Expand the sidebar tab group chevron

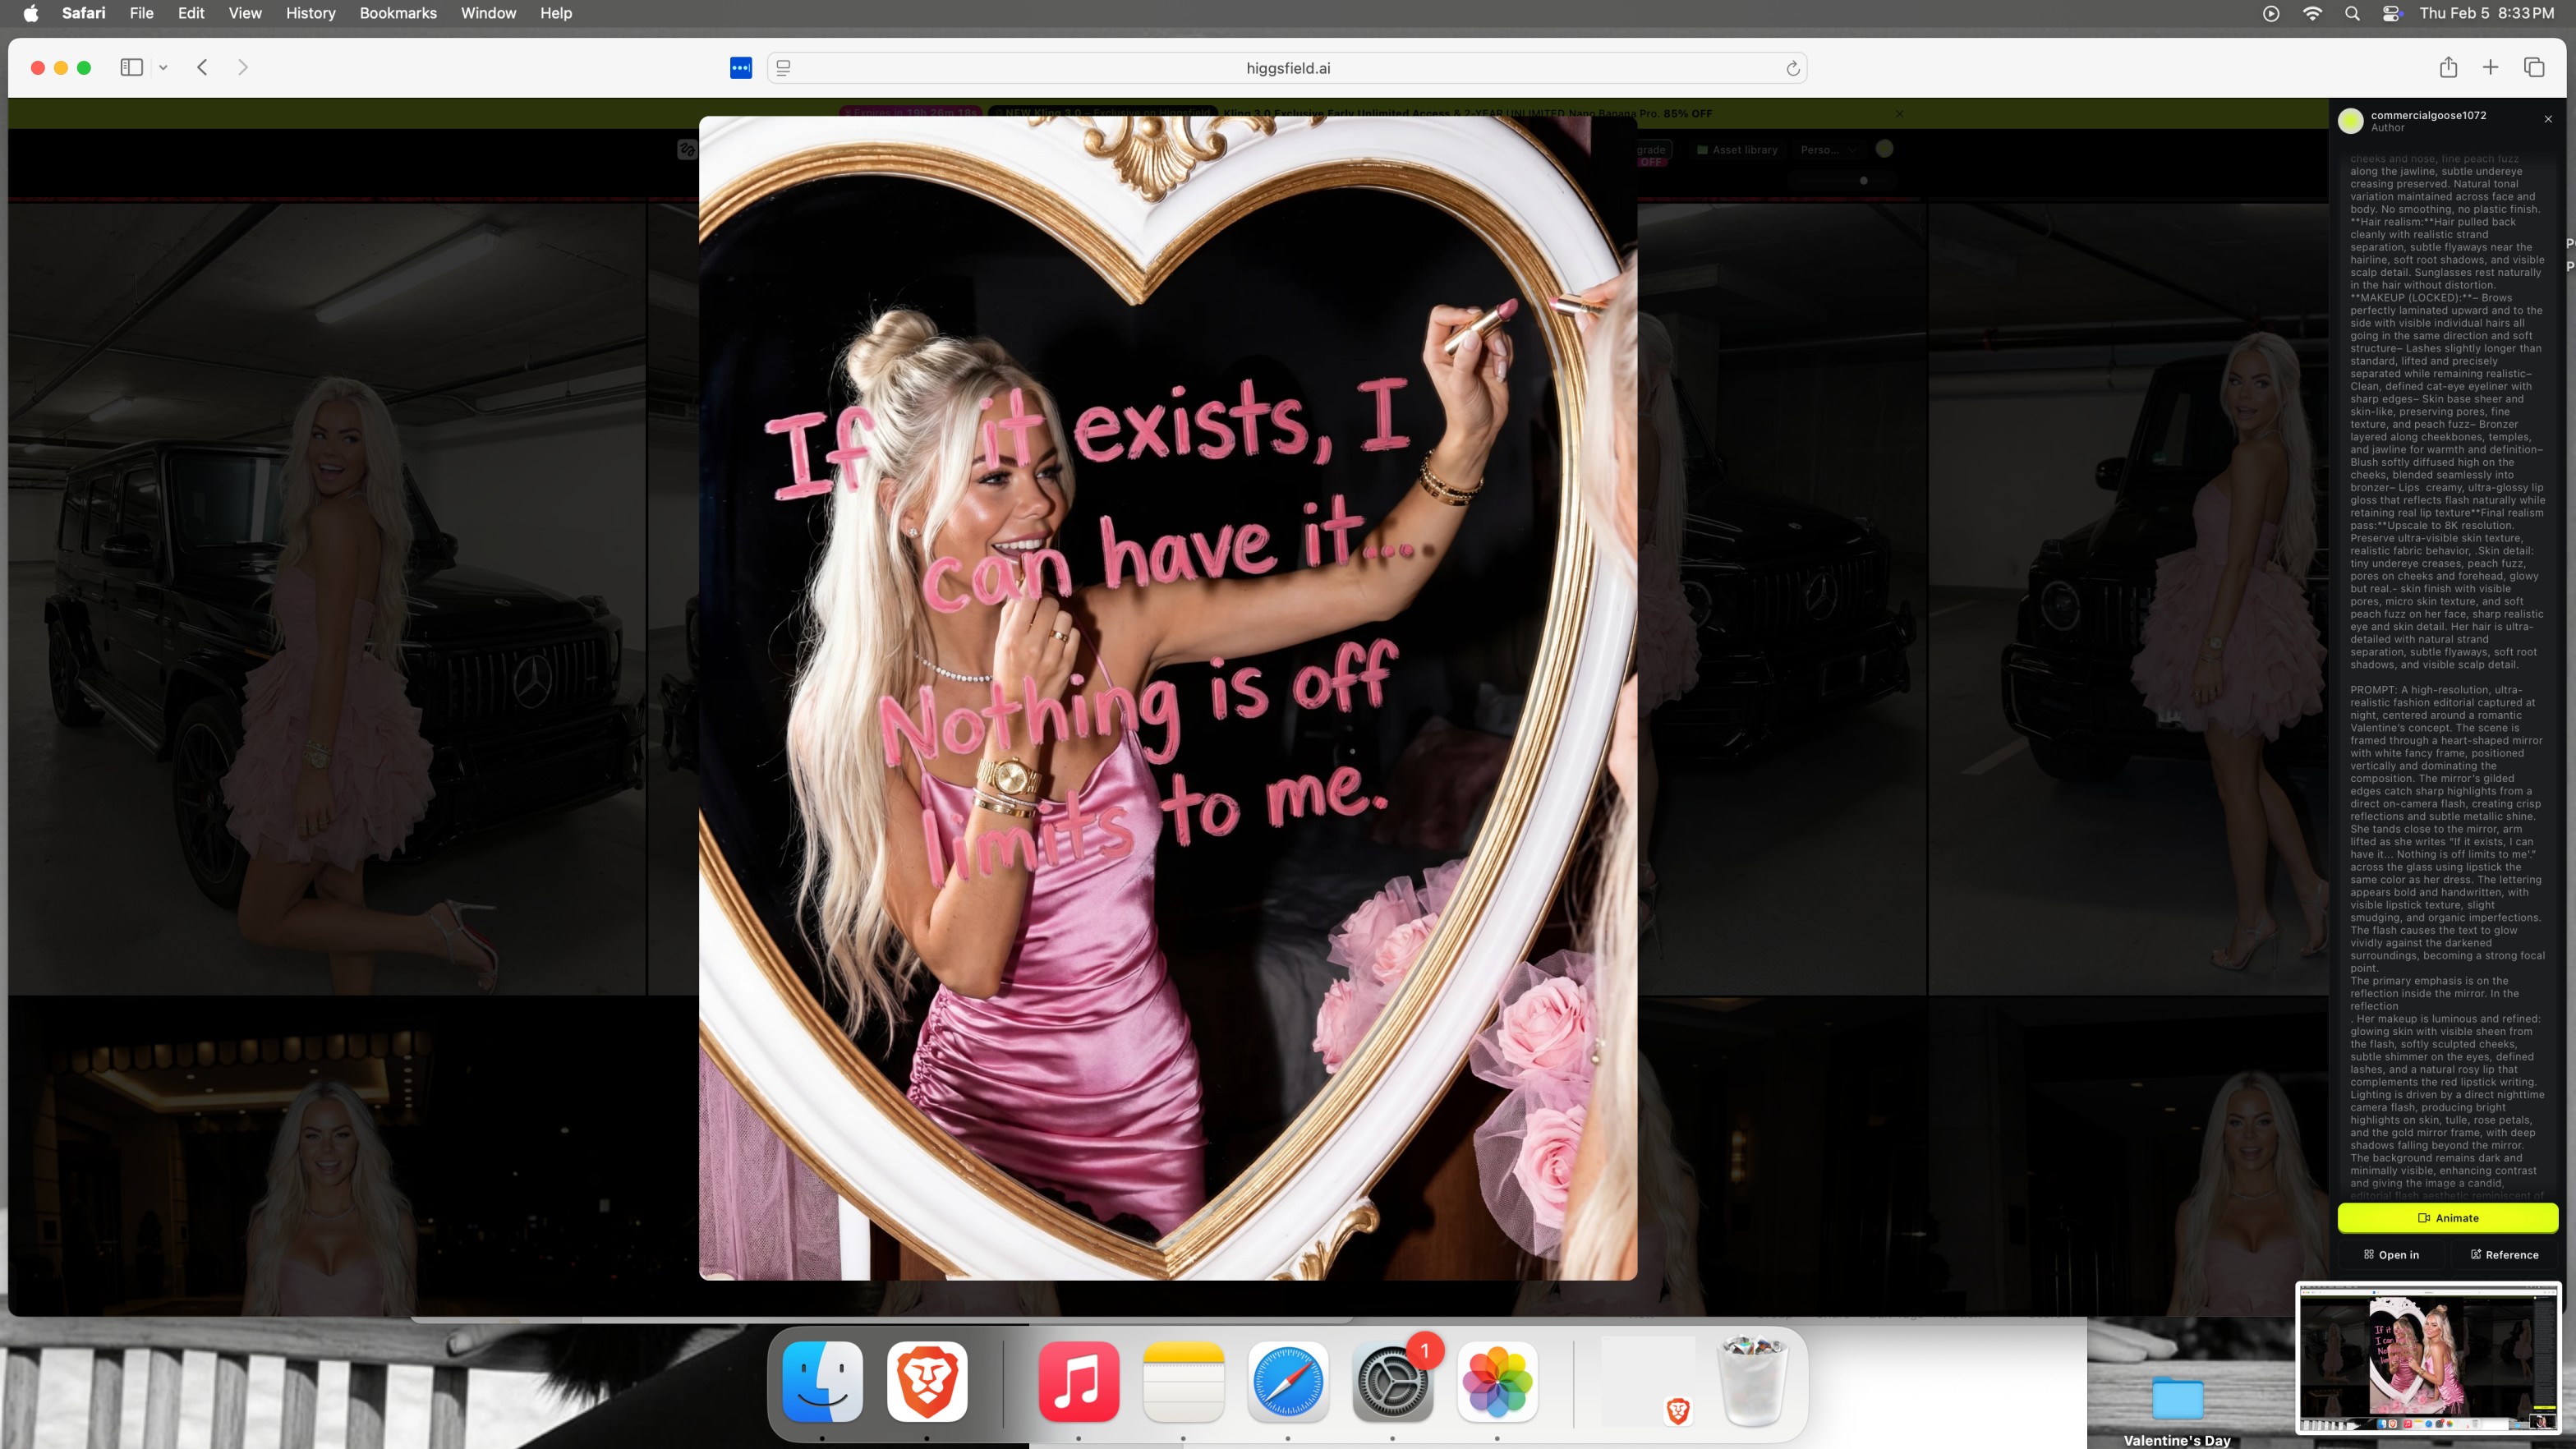[x=163, y=67]
